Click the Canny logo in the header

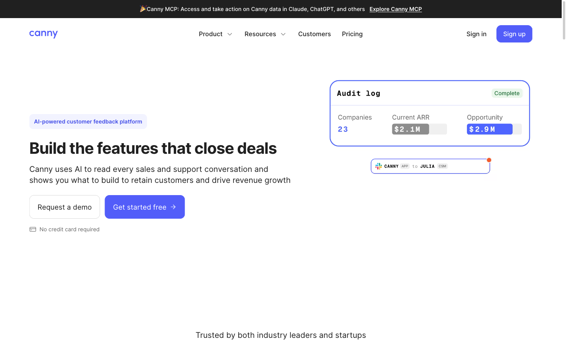tap(43, 34)
